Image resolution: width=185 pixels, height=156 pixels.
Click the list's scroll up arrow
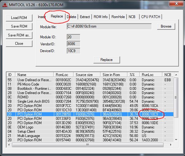(176, 75)
